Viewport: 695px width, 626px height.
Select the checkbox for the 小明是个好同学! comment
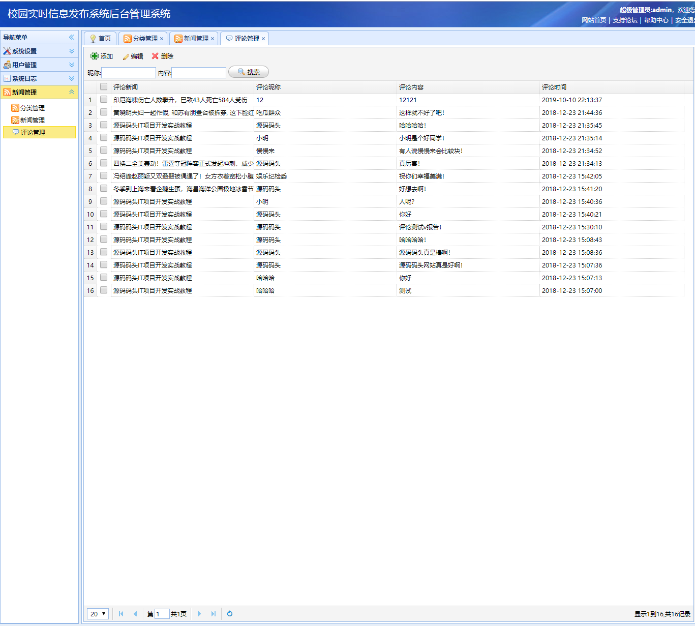pyautogui.click(x=104, y=137)
